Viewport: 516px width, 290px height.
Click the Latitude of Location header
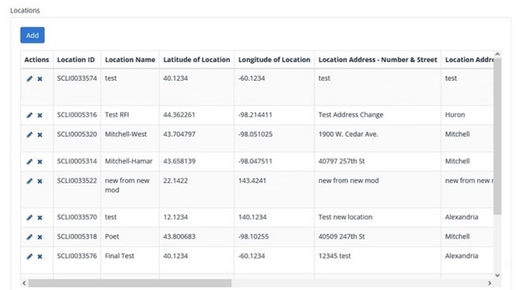[196, 60]
